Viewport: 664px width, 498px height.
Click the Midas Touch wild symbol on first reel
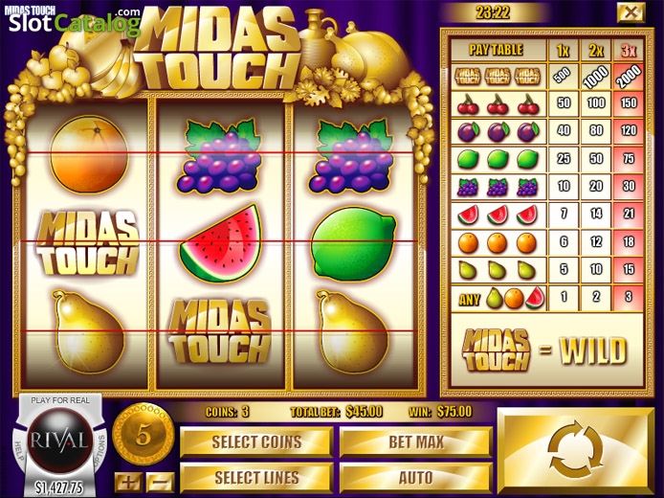click(88, 243)
